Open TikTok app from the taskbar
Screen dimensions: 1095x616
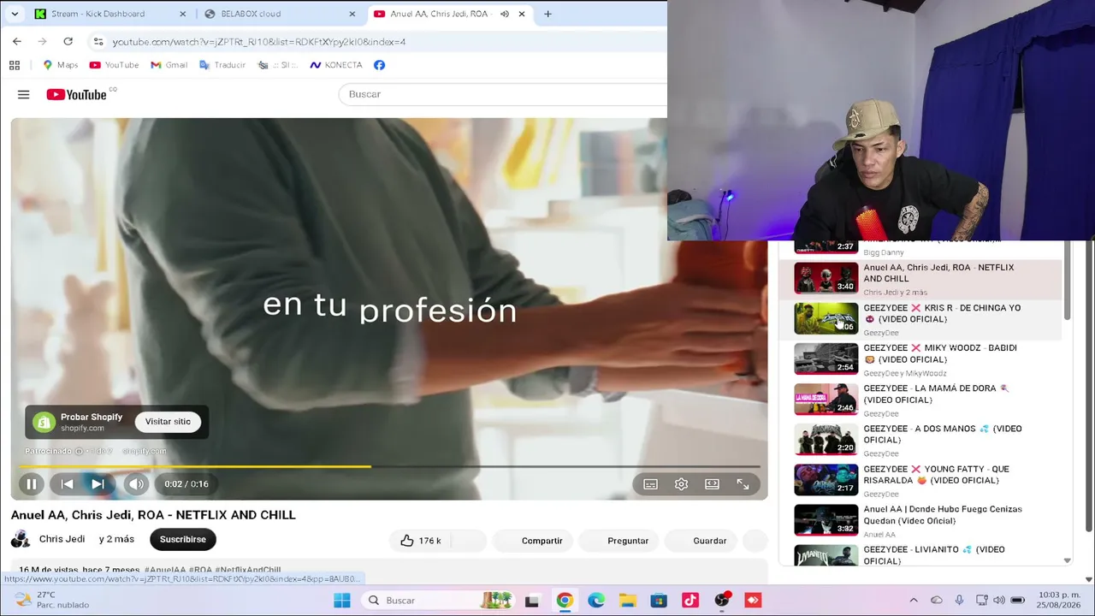(x=690, y=601)
